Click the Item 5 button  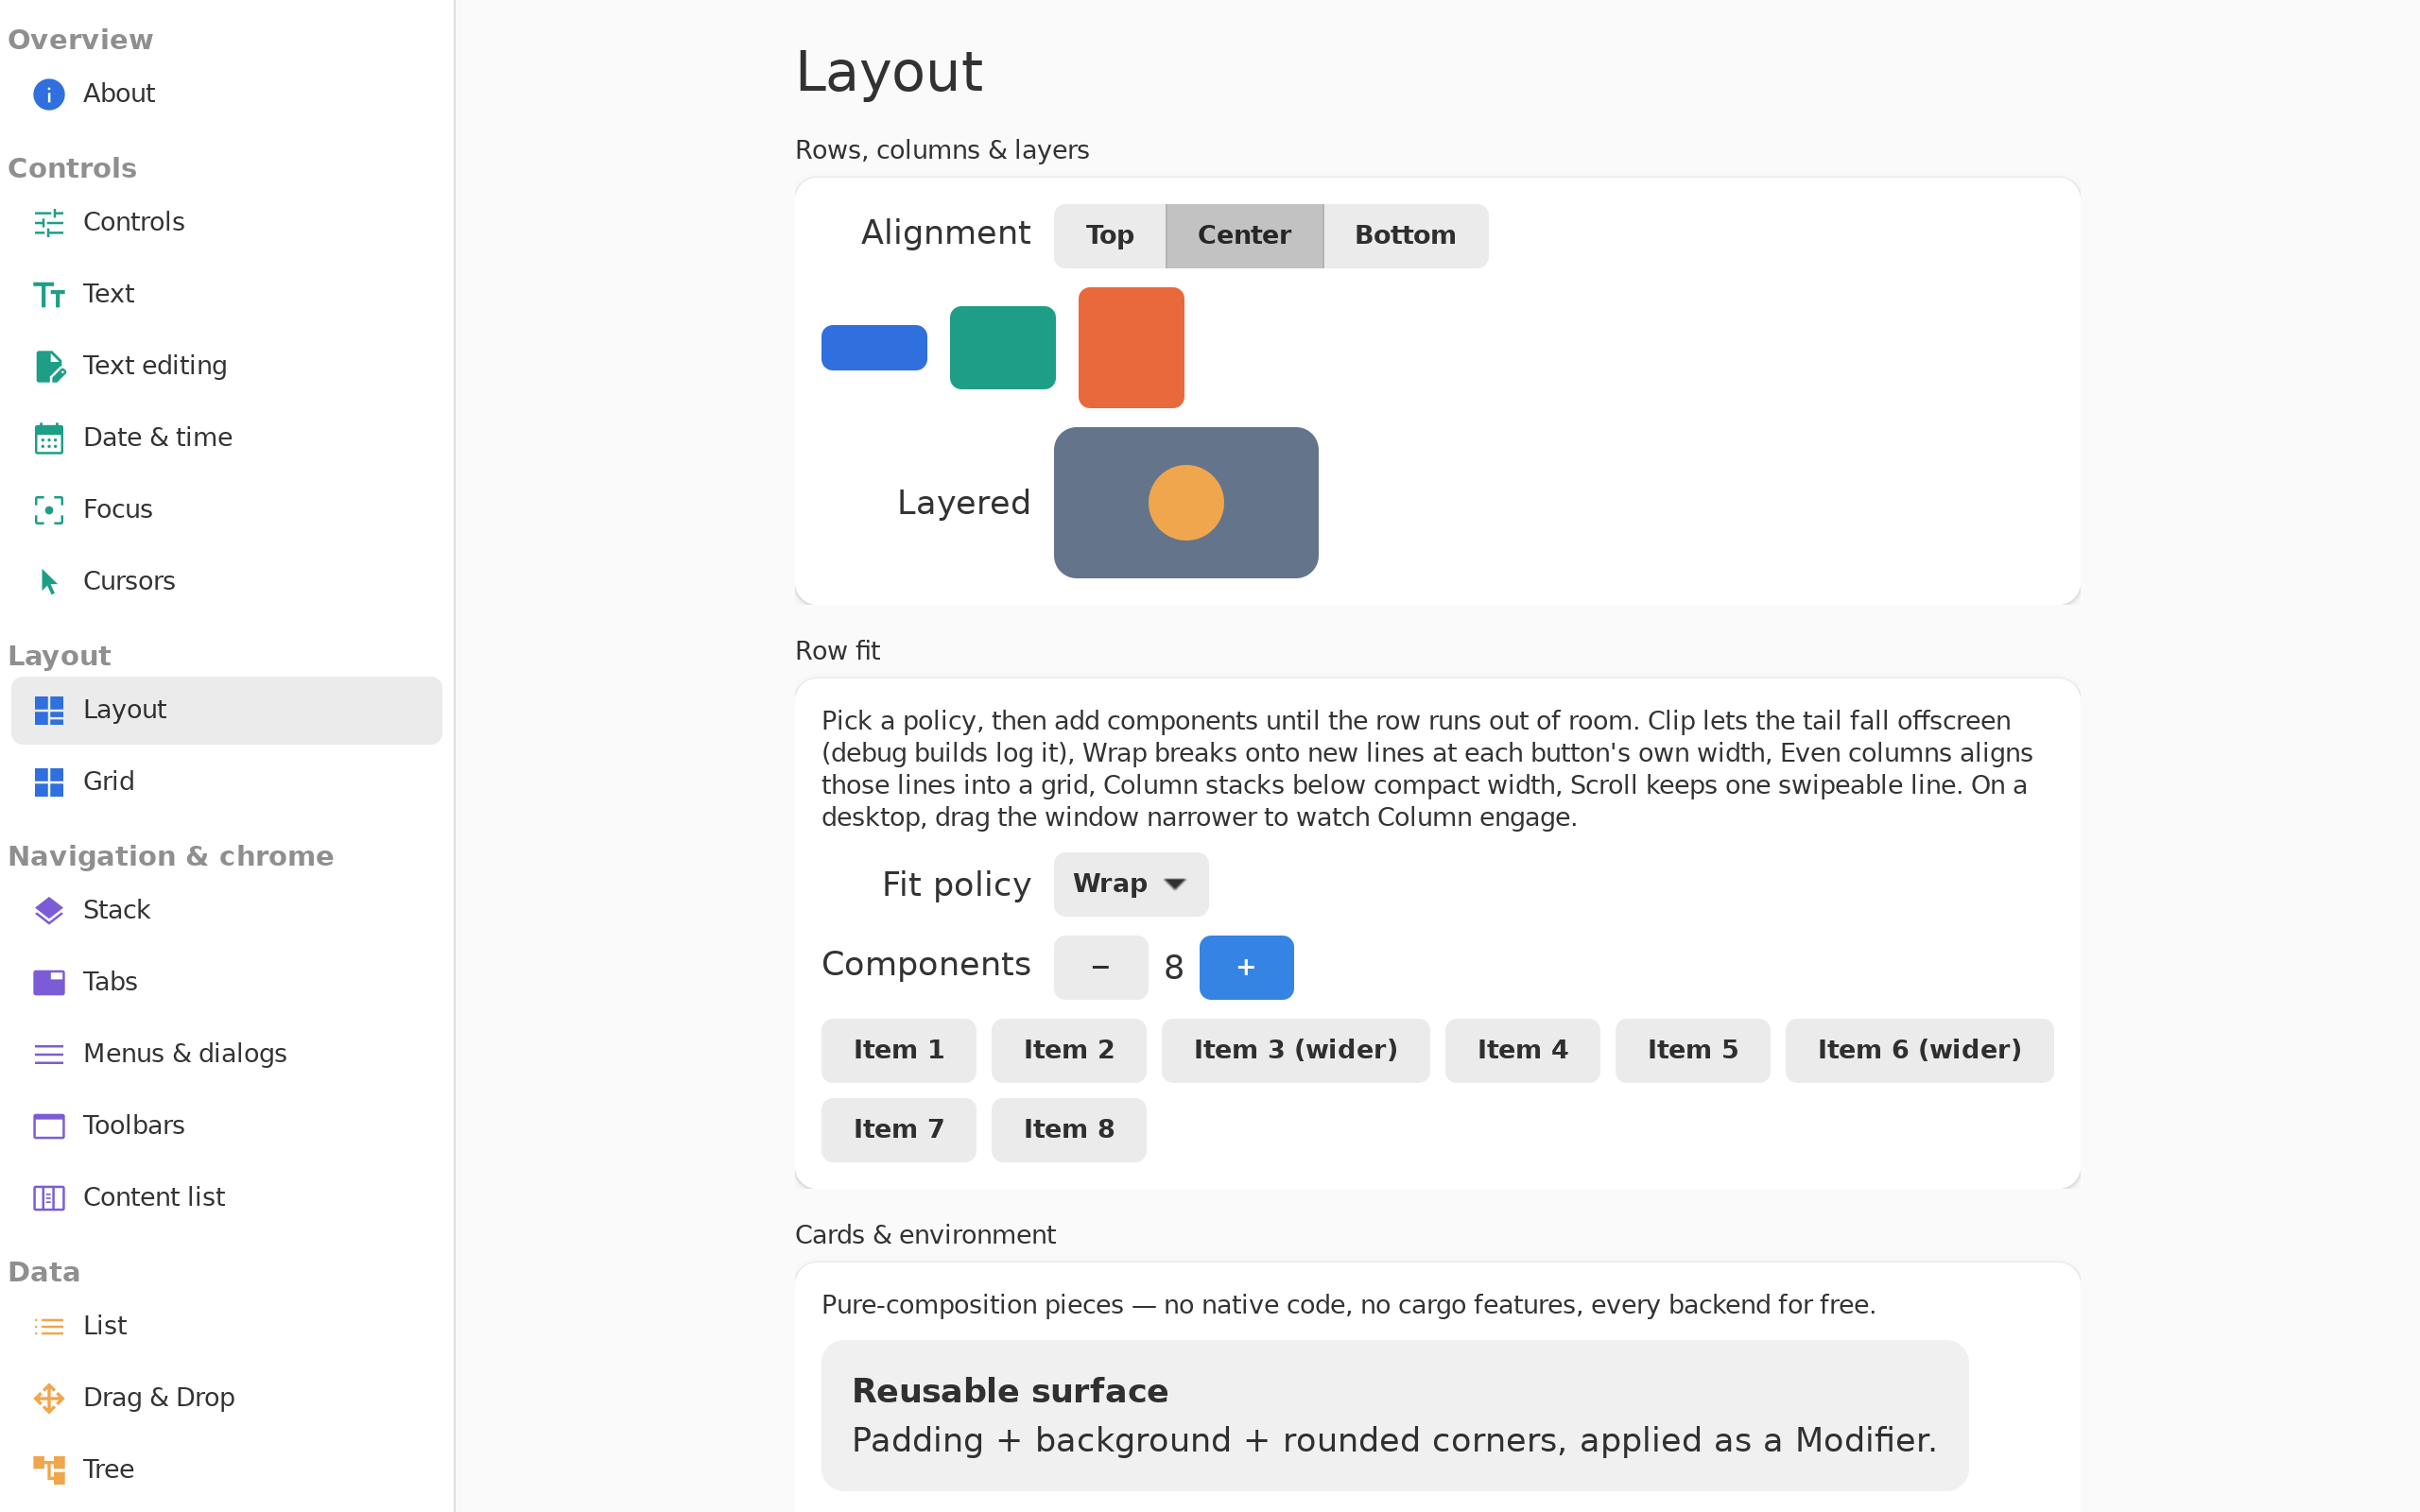[1692, 1050]
